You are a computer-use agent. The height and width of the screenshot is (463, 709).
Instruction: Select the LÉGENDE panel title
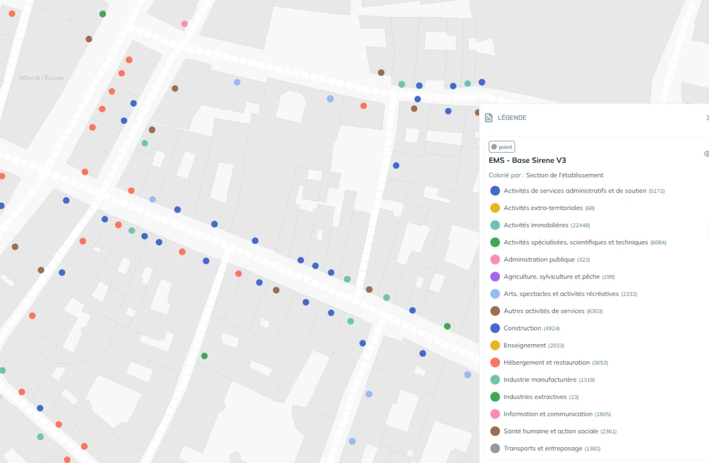click(512, 118)
